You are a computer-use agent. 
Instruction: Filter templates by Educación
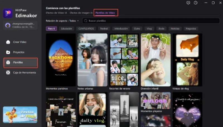click(67, 29)
